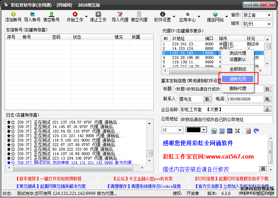Click the 企业名称 company name field

222,109
